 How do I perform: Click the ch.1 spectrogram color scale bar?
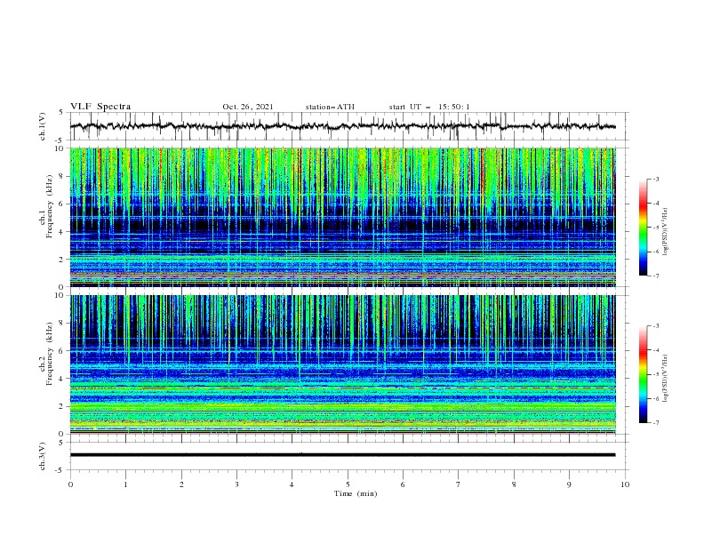(643, 228)
